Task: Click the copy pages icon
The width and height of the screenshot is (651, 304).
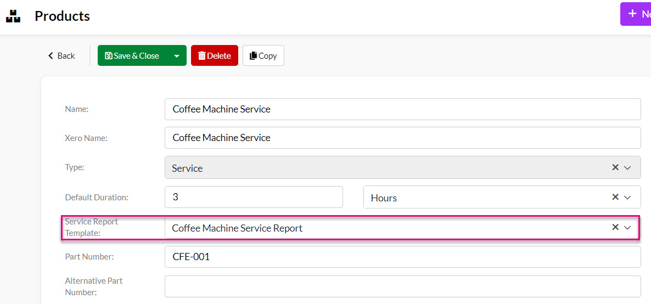Action: click(x=253, y=55)
